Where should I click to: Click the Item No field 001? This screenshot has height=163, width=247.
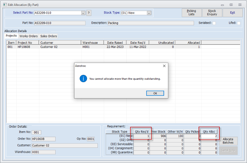36,133
